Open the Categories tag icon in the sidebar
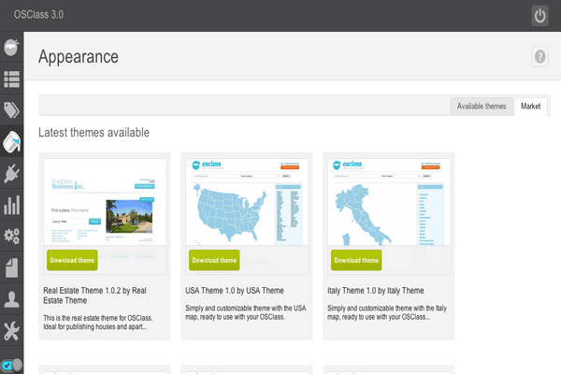The width and height of the screenshot is (561, 374). pos(11,111)
